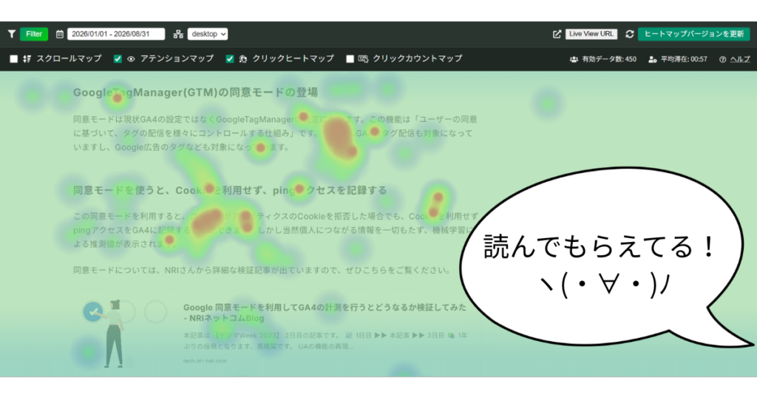Click the funnel filter icon

[x=12, y=34]
